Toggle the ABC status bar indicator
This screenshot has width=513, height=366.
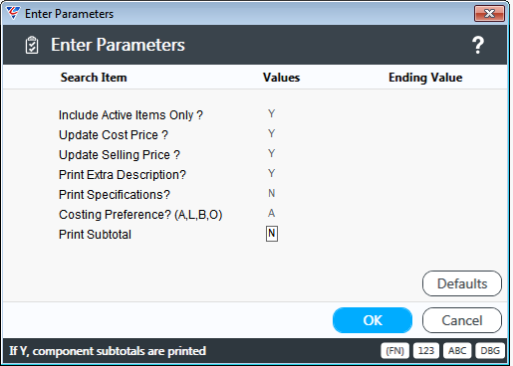(457, 351)
